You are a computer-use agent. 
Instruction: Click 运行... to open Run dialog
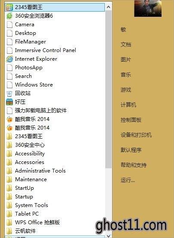coord(128,180)
